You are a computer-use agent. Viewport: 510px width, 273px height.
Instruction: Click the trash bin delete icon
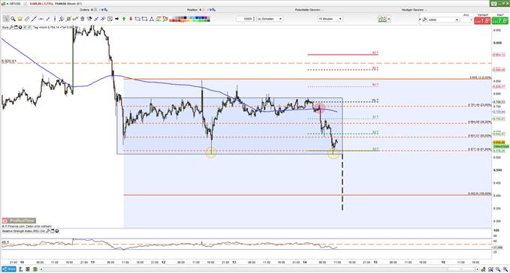click(x=83, y=19)
